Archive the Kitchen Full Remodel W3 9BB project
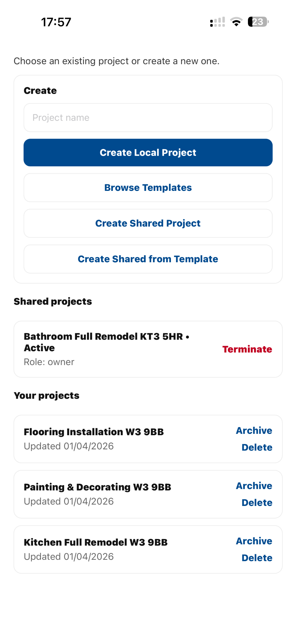This screenshot has height=644, width=296. [x=254, y=541]
